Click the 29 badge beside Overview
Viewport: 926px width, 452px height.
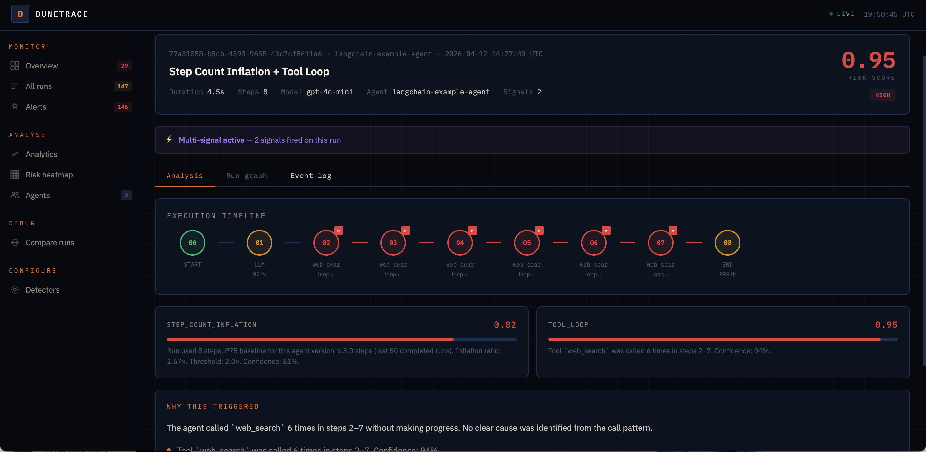click(124, 66)
